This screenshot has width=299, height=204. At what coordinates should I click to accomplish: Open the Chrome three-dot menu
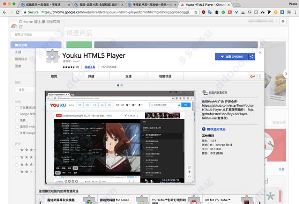tap(295, 12)
